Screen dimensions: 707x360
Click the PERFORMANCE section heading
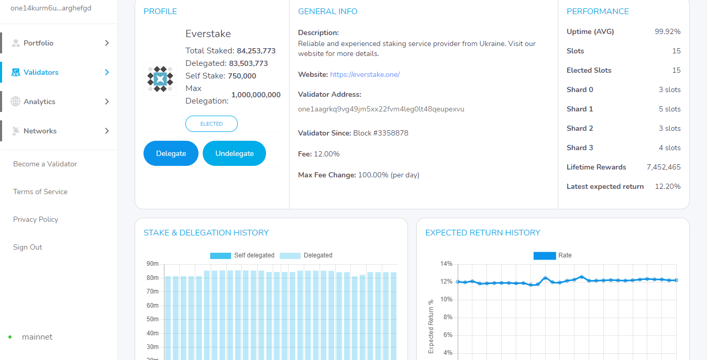click(598, 12)
